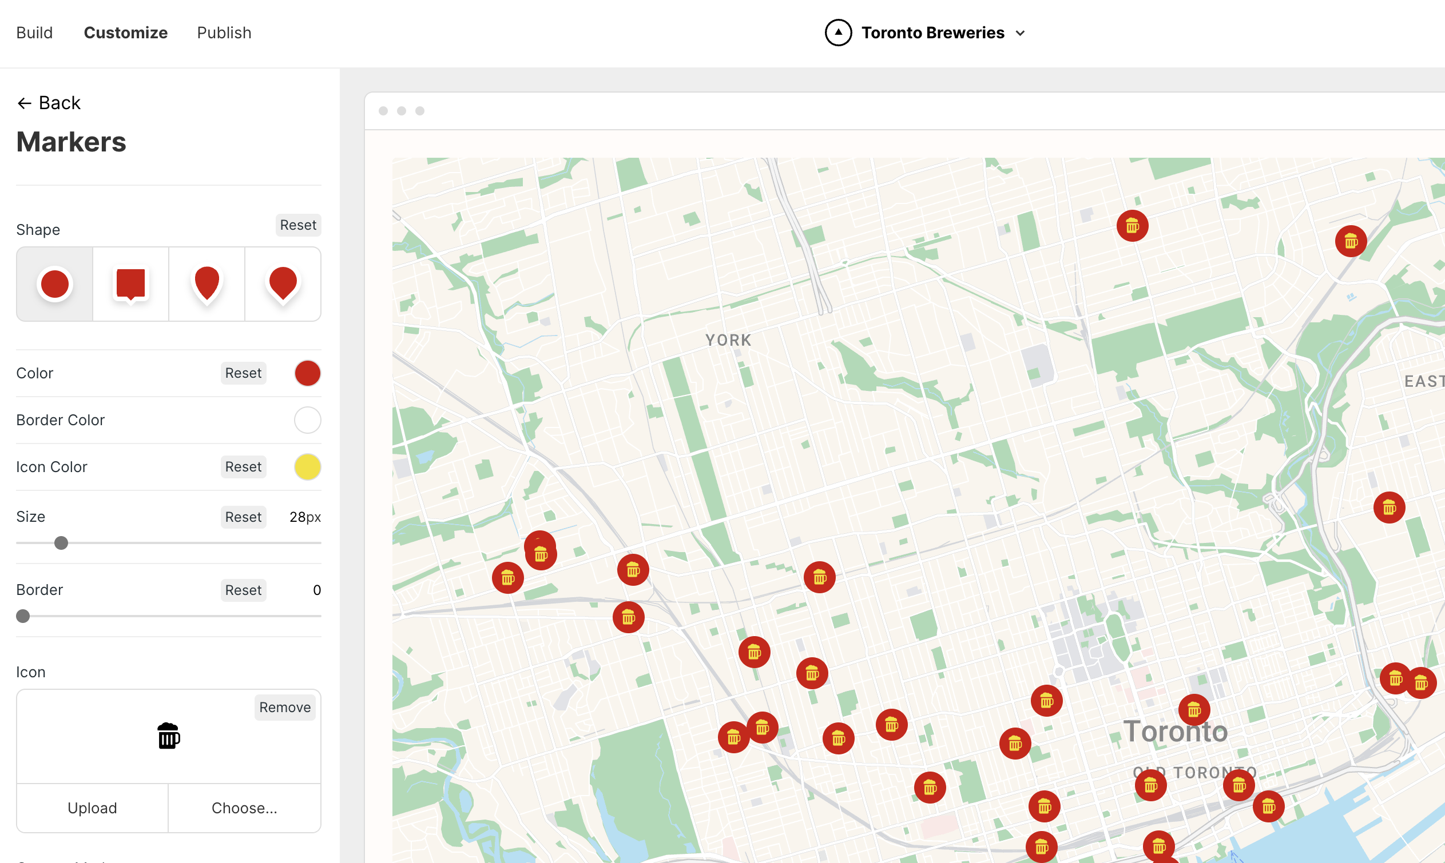Open the Toronto Breweries project dropdown
1445x863 pixels.
pos(943,33)
